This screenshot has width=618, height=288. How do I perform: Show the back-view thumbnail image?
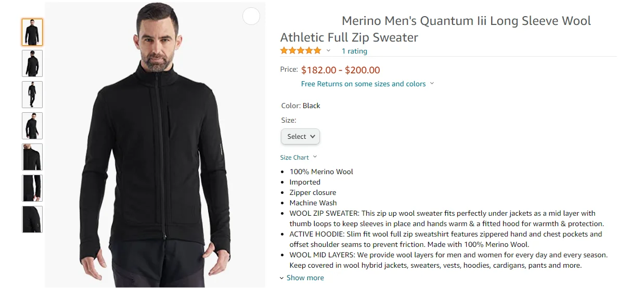(32, 63)
